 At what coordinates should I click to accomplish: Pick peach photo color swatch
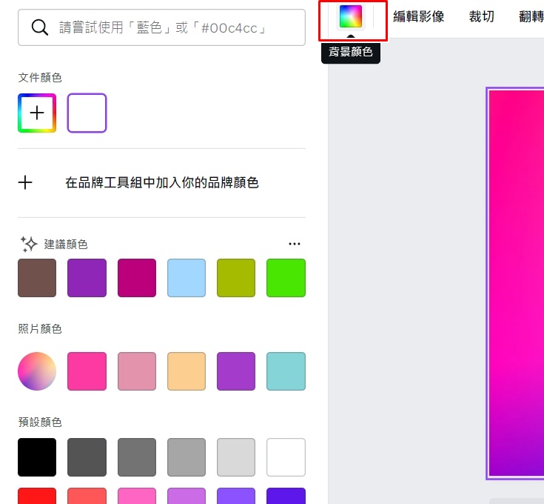click(187, 371)
